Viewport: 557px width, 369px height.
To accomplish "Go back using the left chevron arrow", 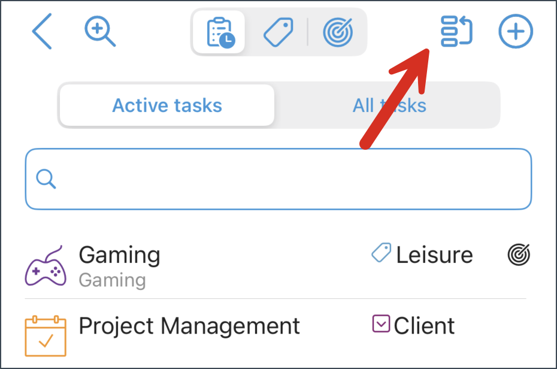I will pos(42,32).
